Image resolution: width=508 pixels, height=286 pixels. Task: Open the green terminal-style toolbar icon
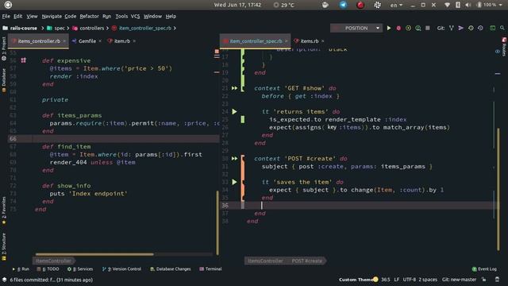pyautogui.click(x=492, y=29)
